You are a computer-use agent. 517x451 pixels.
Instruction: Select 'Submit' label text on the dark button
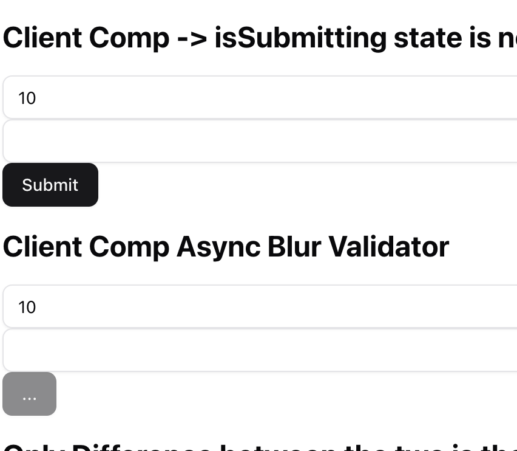point(50,185)
